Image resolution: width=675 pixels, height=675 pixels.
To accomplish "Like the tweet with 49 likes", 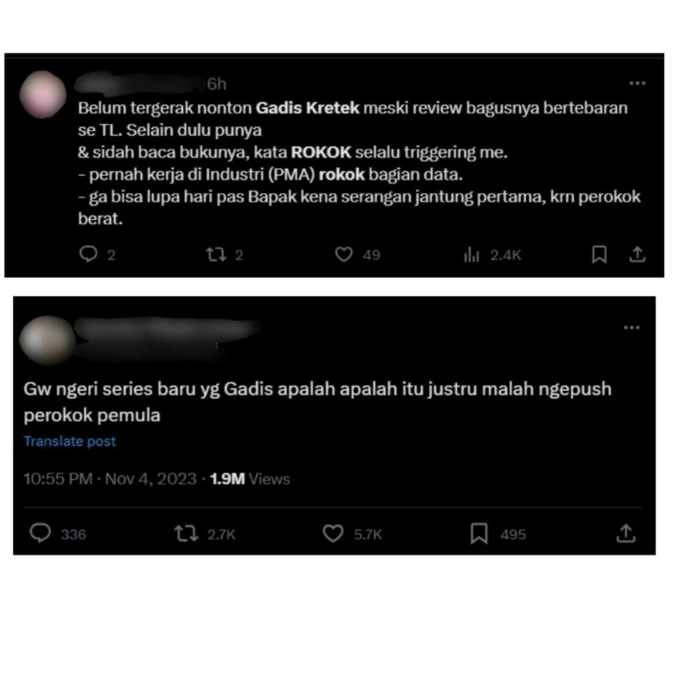I will tap(344, 254).
